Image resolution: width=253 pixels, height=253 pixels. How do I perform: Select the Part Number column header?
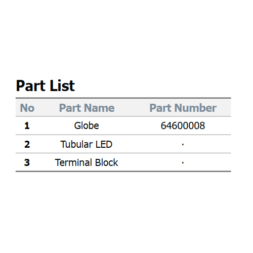click(183, 108)
